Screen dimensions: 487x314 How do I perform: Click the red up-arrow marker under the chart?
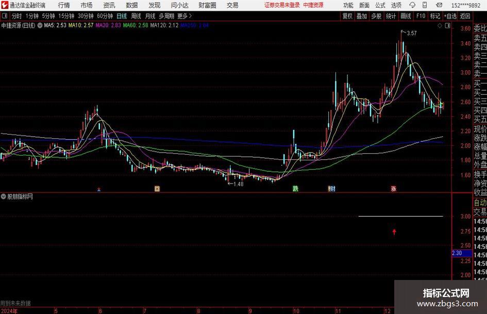[99, 189]
